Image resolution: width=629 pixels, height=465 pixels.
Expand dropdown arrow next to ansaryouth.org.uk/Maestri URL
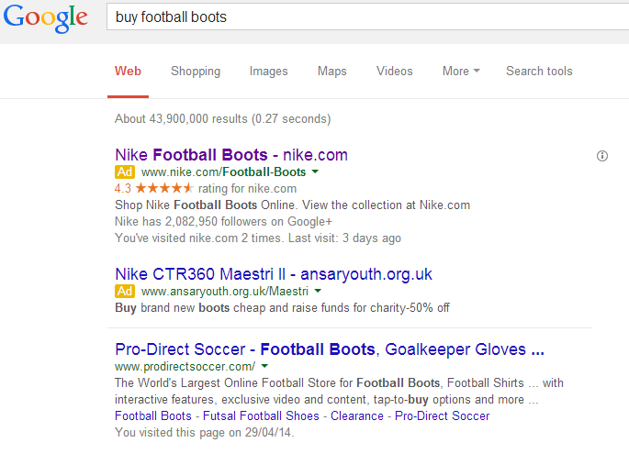tap(318, 291)
